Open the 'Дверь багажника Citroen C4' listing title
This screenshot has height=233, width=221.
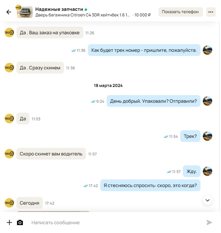tap(83, 15)
